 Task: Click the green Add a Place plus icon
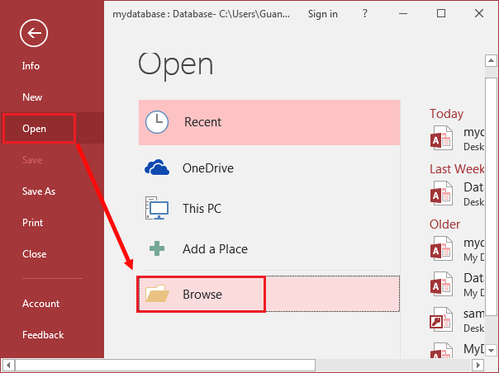157,248
